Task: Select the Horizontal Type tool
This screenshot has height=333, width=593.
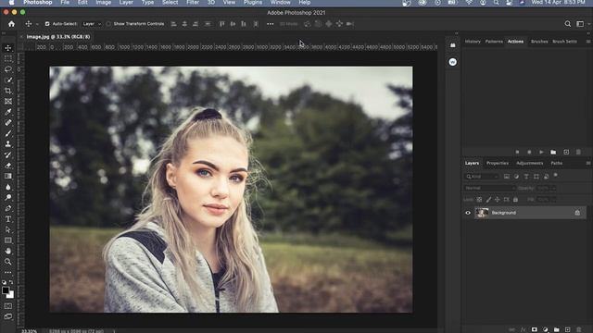Action: [8, 219]
